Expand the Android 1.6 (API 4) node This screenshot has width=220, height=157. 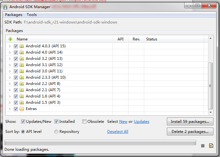(x=10, y=97)
